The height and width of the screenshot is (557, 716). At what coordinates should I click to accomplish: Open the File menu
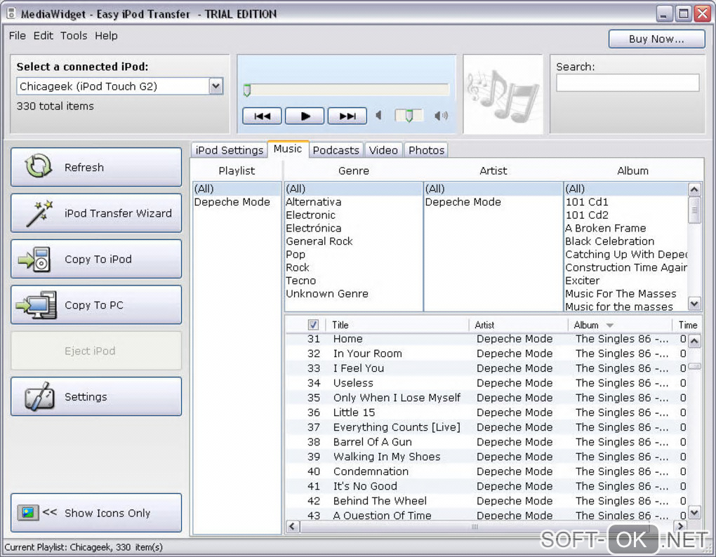pyautogui.click(x=18, y=36)
